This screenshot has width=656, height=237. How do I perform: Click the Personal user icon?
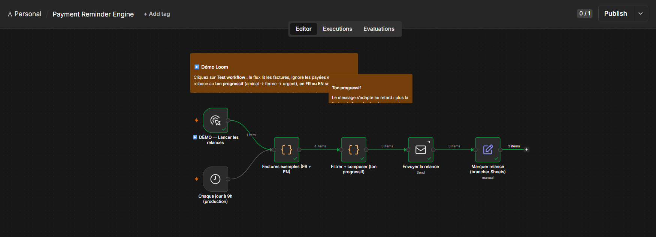coord(10,14)
